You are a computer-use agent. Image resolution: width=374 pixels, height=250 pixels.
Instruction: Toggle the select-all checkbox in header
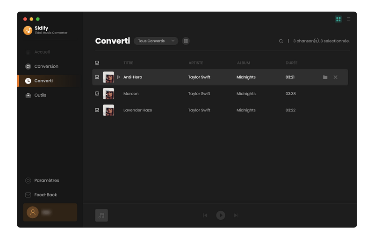tap(97, 63)
